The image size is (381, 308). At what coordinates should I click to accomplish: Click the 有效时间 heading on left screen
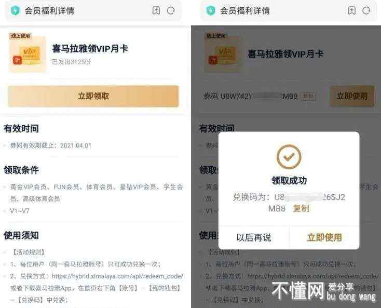(x=21, y=129)
